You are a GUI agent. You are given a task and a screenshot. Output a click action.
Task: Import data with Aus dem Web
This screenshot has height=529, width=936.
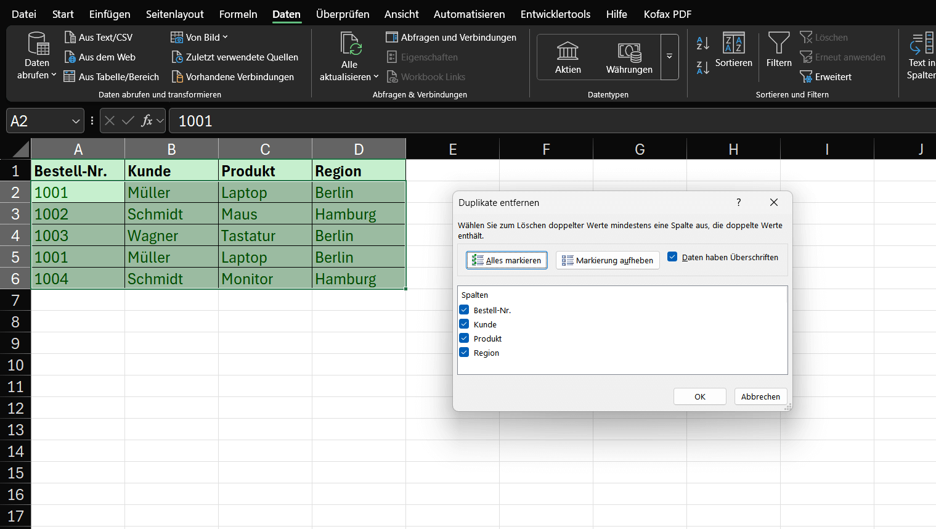click(x=100, y=57)
